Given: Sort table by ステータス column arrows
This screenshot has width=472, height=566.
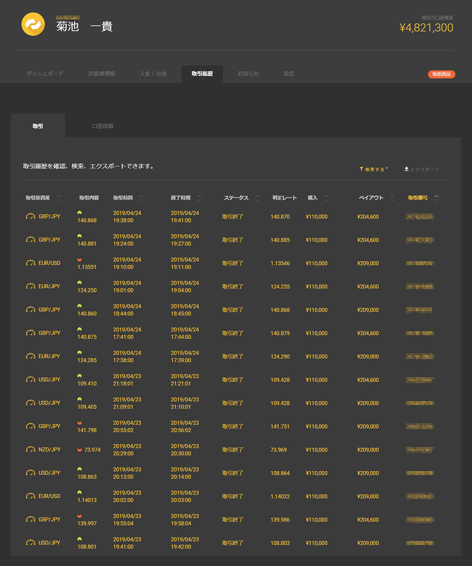Looking at the screenshot, I should 257,198.
